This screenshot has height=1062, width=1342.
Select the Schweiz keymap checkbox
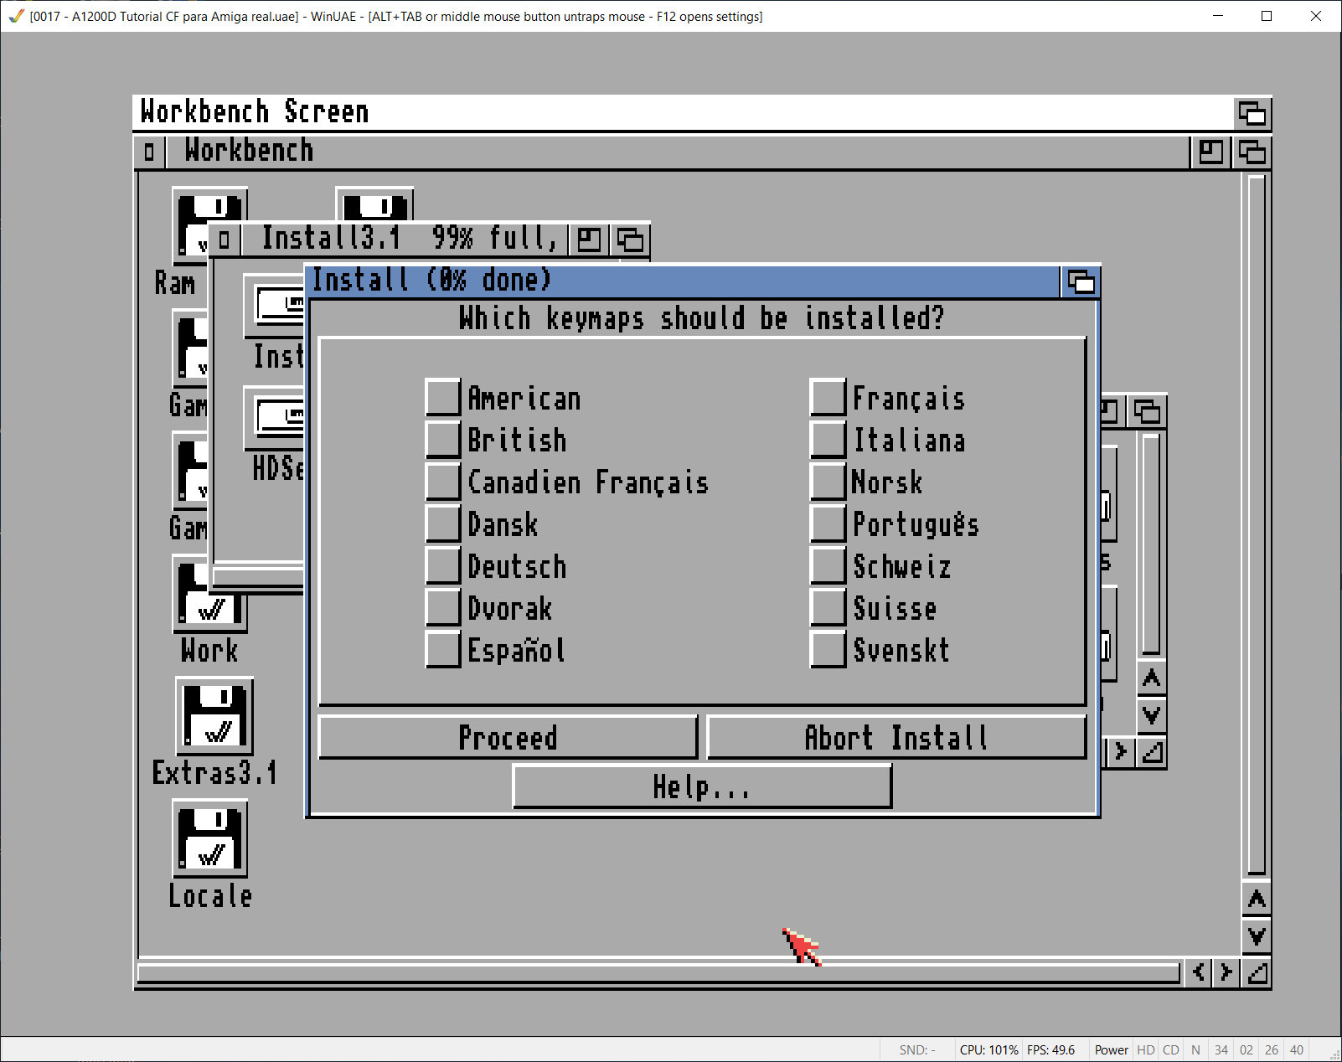coord(828,565)
